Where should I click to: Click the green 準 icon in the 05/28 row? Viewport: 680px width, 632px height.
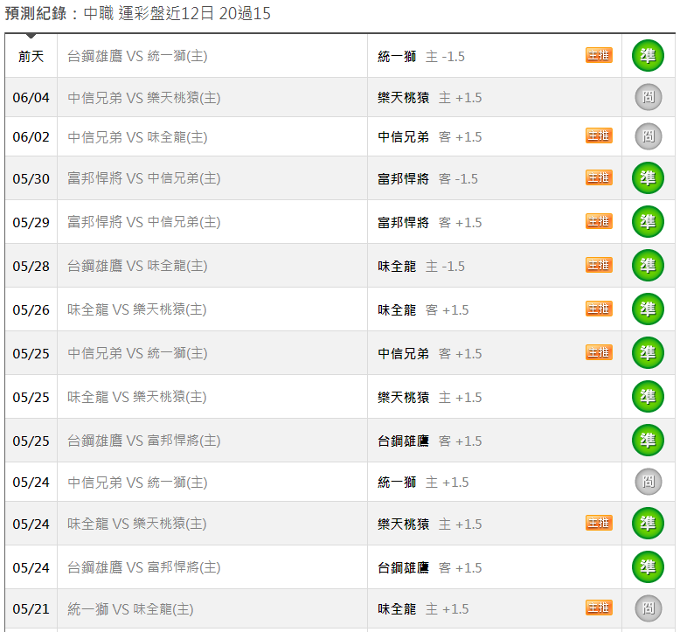point(648,265)
